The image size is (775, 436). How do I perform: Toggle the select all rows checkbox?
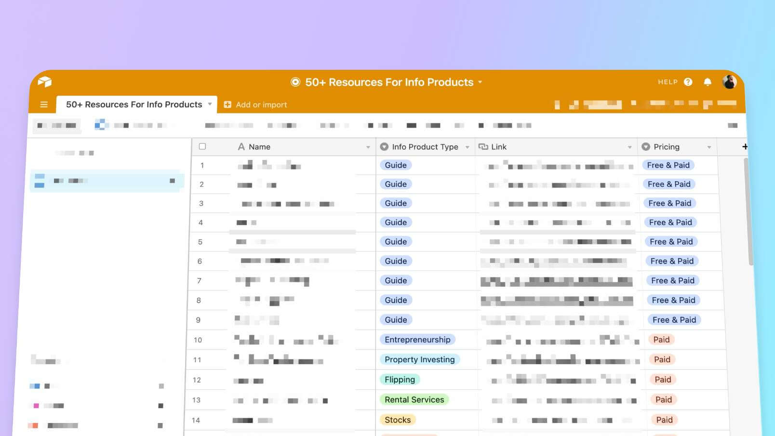tap(202, 146)
